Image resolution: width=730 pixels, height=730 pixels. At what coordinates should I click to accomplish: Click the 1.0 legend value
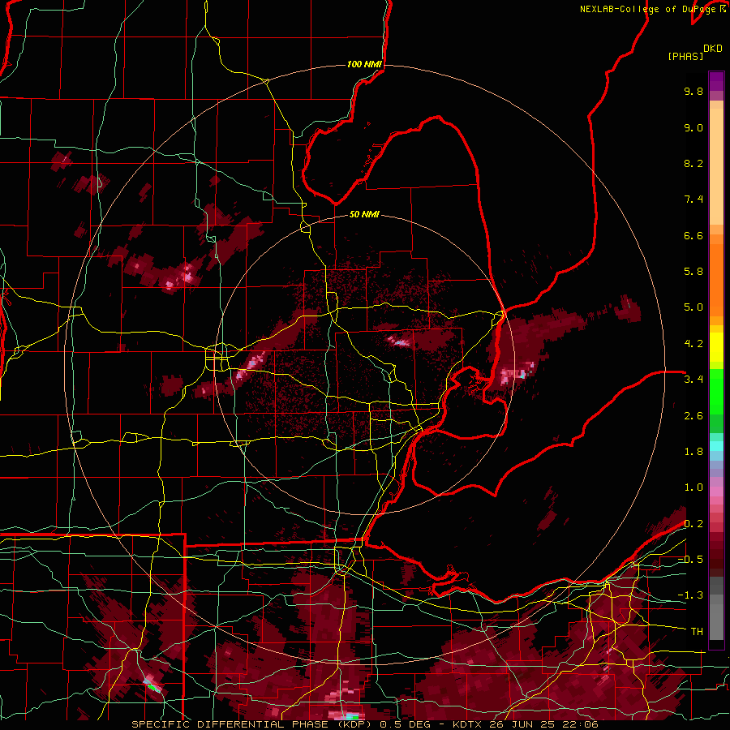point(693,487)
